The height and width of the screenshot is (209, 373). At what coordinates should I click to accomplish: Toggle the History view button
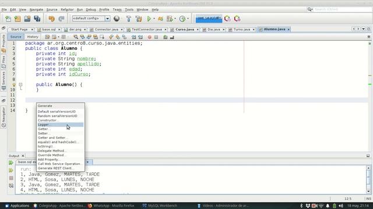(33, 37)
